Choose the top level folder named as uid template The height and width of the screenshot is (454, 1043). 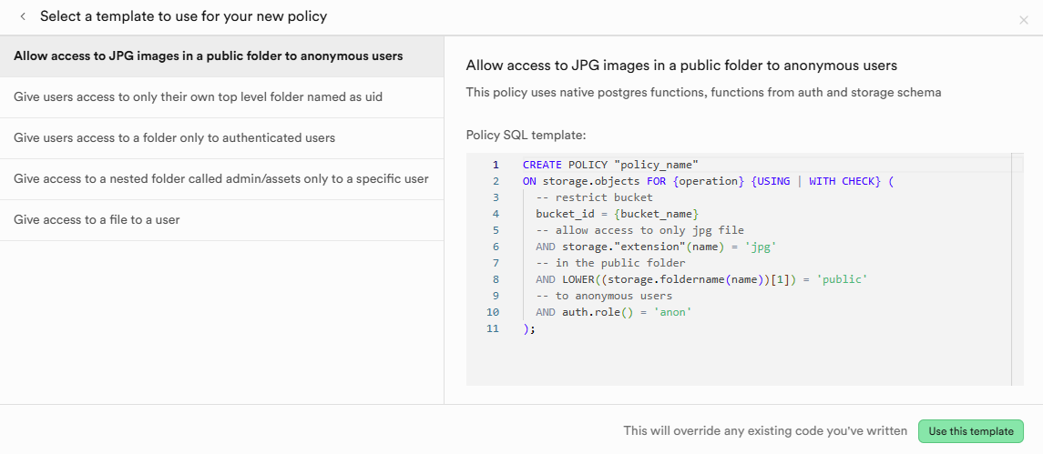[222, 97]
